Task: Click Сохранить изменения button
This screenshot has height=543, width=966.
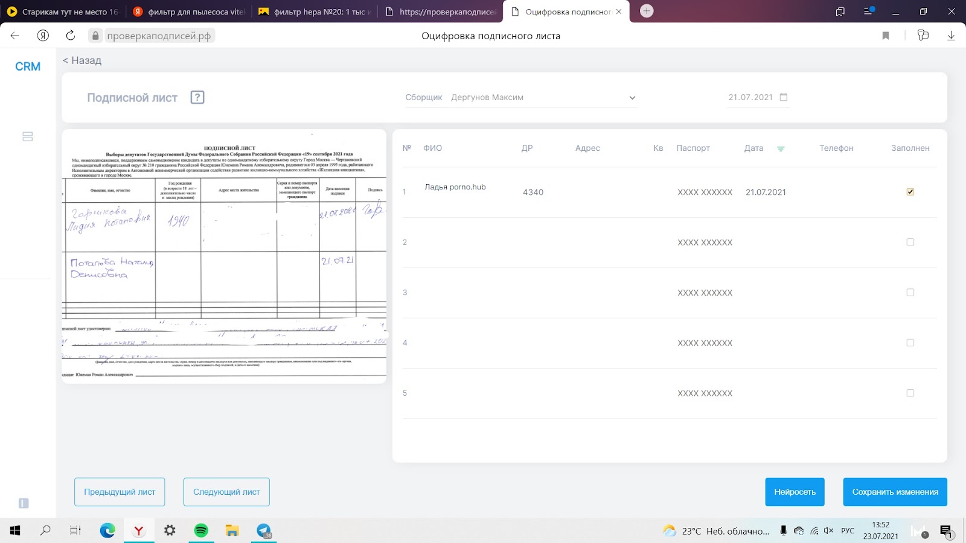Action: pyautogui.click(x=895, y=492)
